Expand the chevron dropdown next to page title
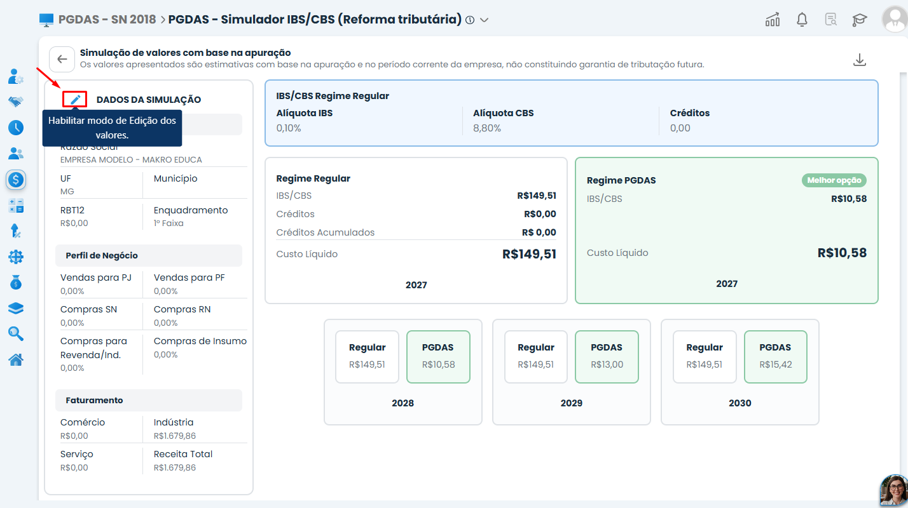The image size is (908, 508). coord(485,20)
